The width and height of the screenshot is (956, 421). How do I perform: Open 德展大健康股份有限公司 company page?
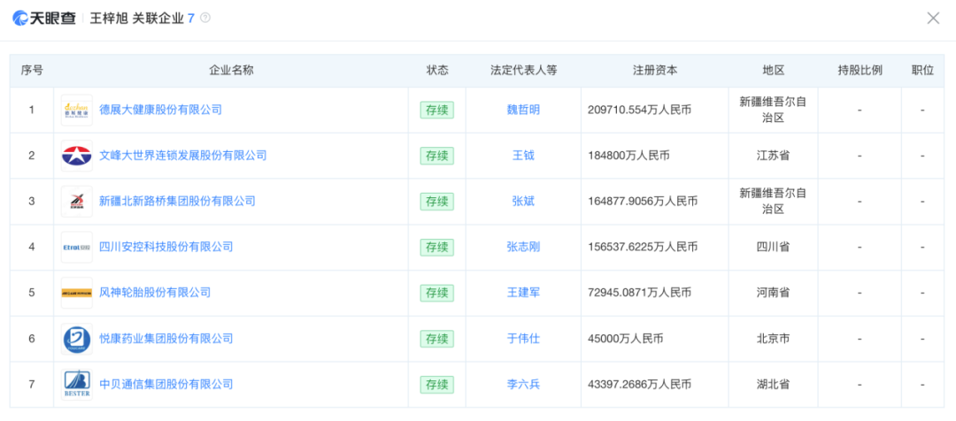(x=160, y=111)
